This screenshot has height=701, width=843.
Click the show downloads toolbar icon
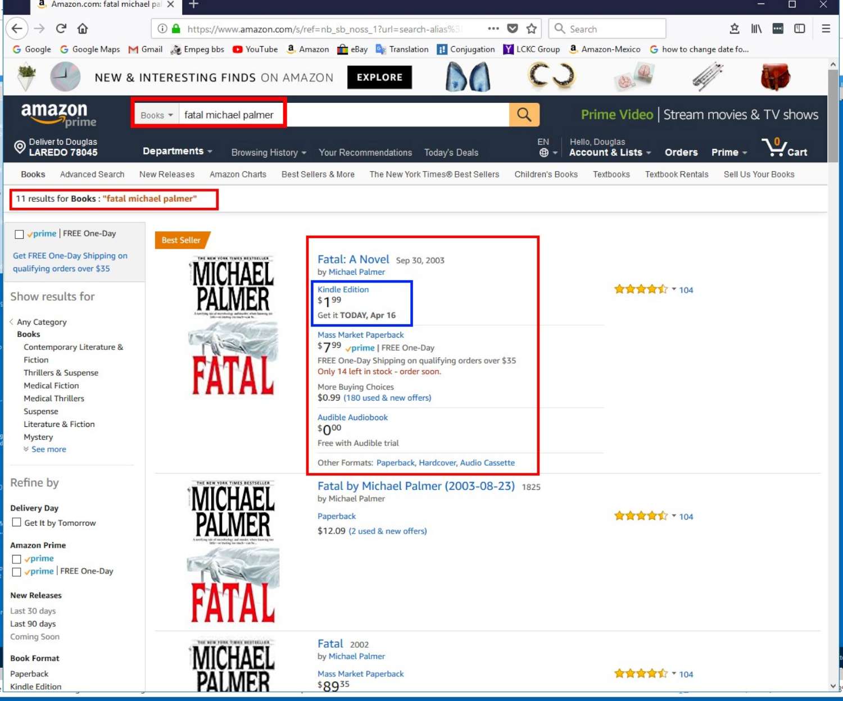735,29
